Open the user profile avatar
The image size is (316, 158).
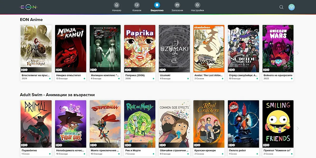pos(292,7)
